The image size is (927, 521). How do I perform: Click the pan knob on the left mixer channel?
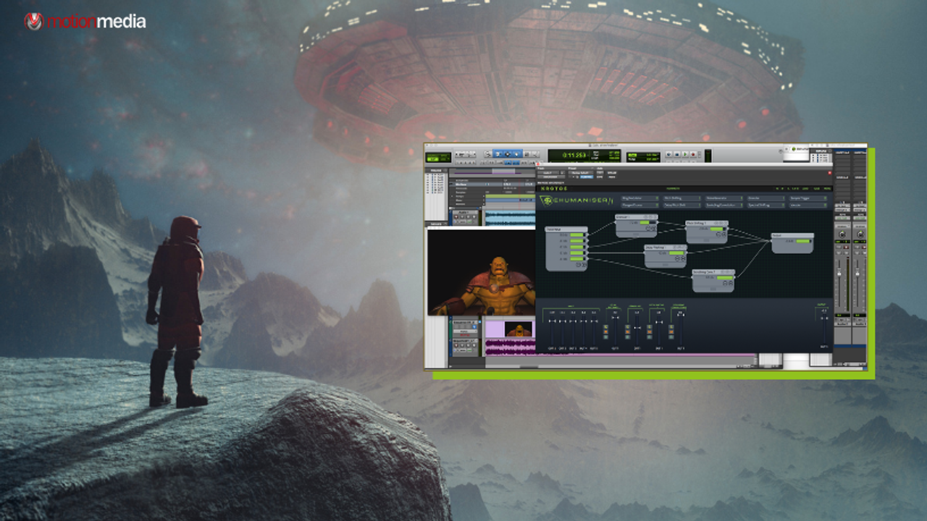point(842,234)
